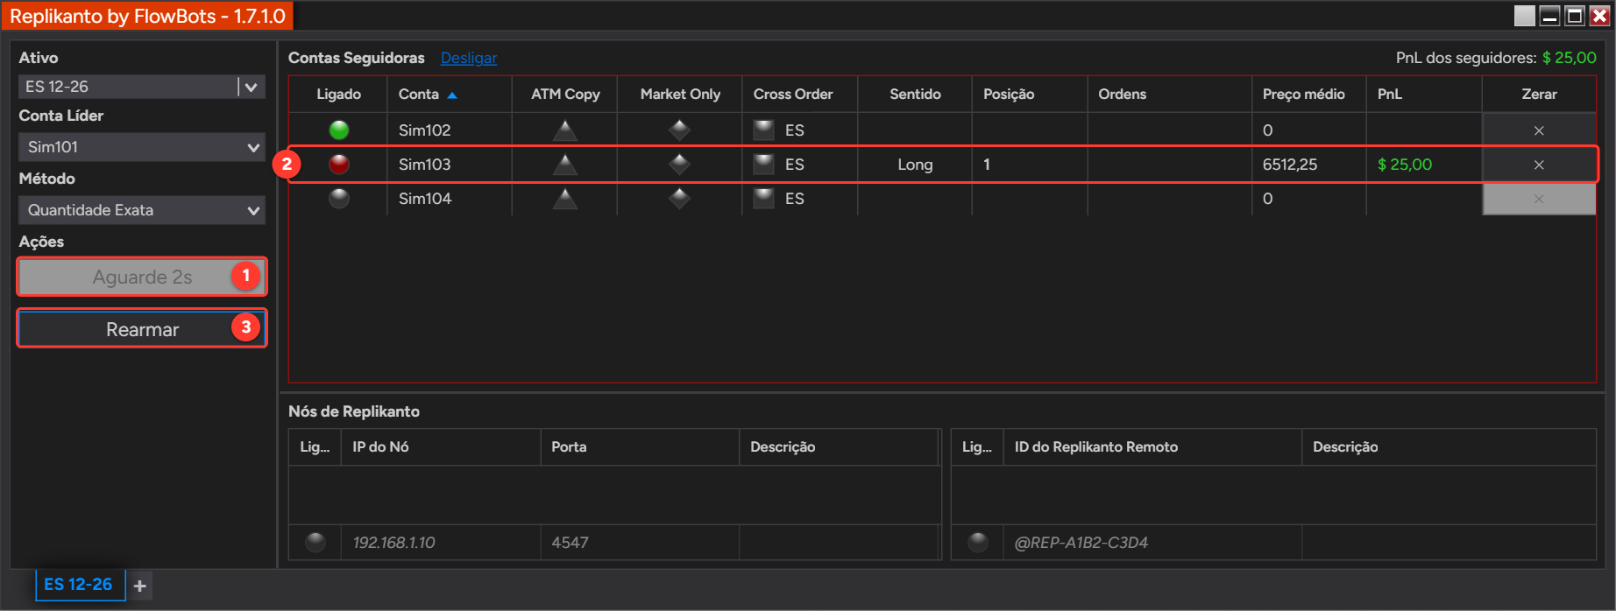Click Zerar X button for Sim103
This screenshot has width=1616, height=611.
coord(1539,165)
